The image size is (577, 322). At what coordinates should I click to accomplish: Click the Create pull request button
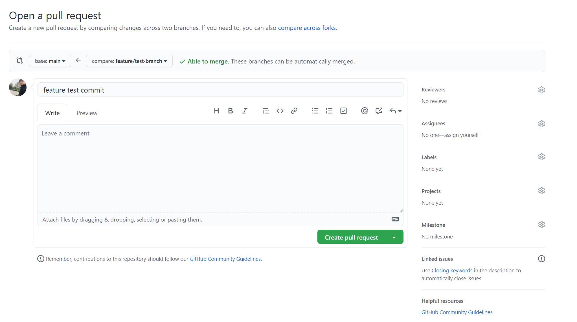(351, 237)
